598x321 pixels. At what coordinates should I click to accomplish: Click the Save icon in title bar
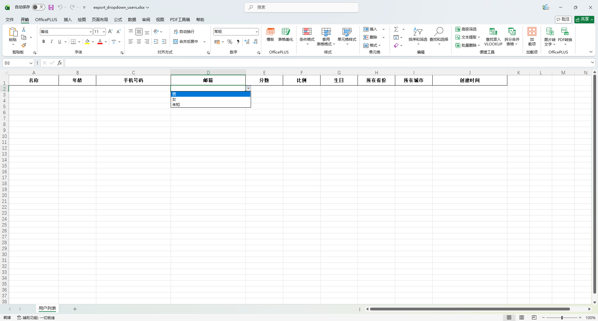pyautogui.click(x=51, y=7)
